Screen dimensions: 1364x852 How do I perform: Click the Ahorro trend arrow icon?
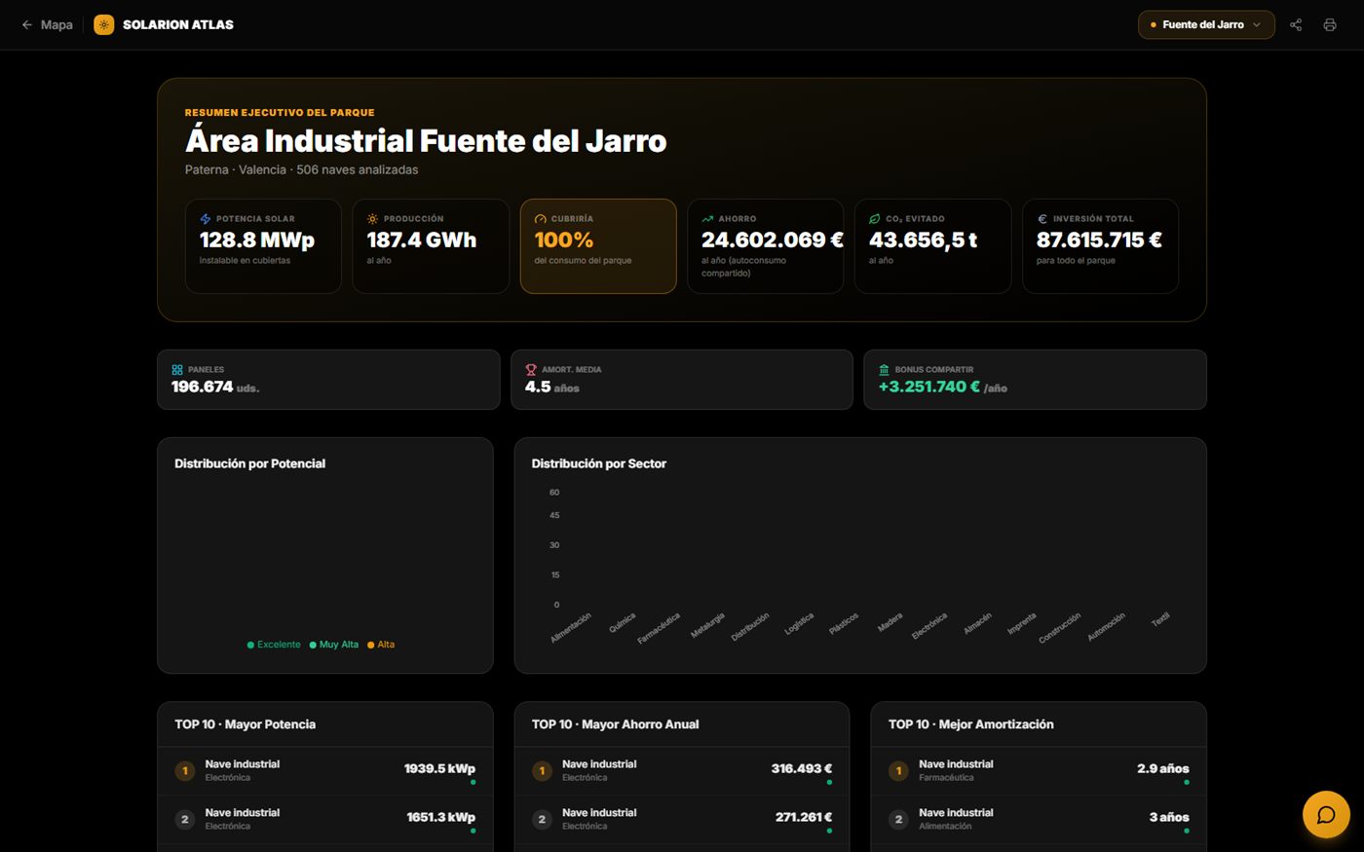pos(707,219)
